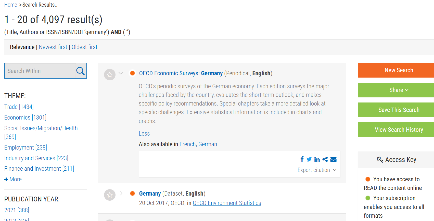Filter by Social Issues/Migration/Health theme

pyautogui.click(x=41, y=132)
